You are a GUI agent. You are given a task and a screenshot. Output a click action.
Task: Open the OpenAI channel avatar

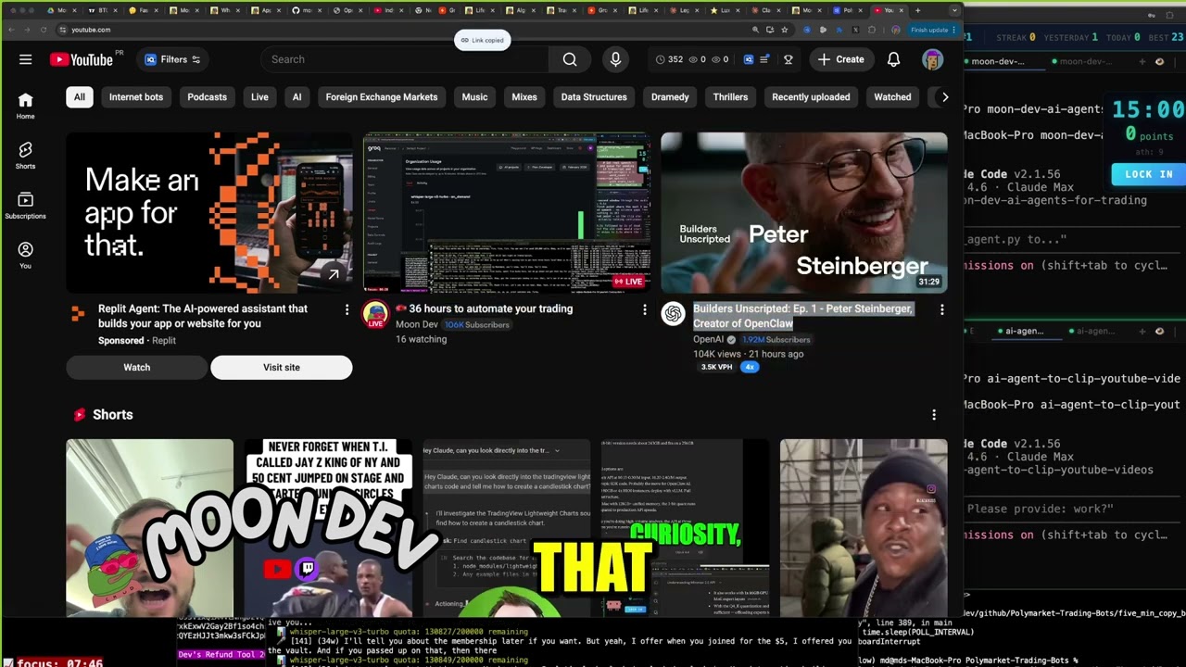(x=674, y=314)
